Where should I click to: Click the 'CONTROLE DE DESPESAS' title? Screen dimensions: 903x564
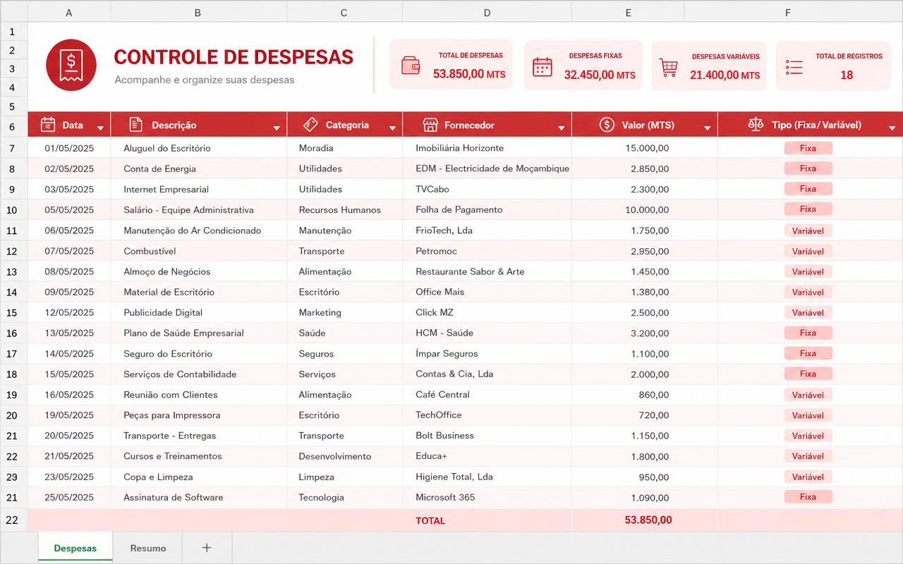pyautogui.click(x=234, y=57)
